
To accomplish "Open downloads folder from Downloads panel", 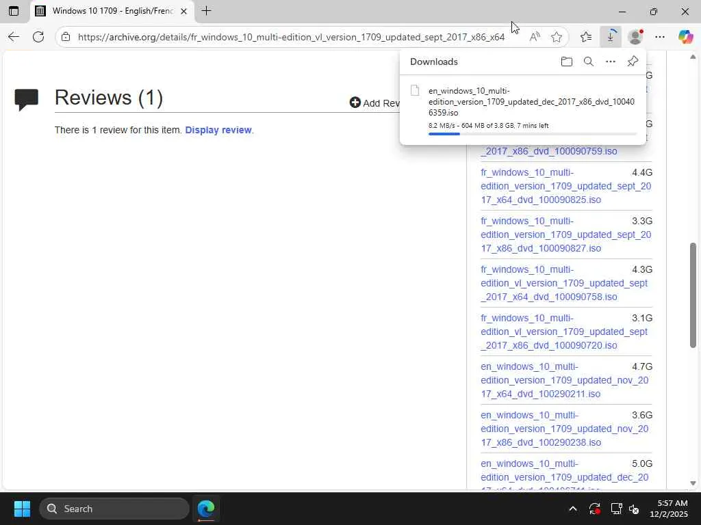I will [566, 62].
